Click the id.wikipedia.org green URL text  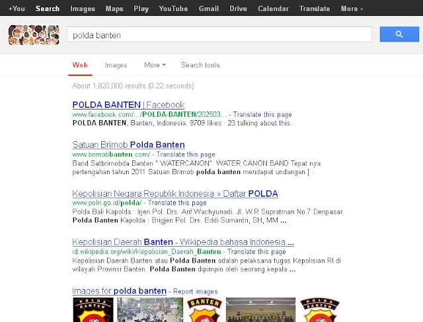(x=147, y=251)
